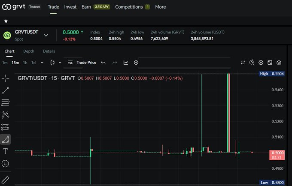
Task: Click the High 0.5504 price label
Action: click(x=272, y=74)
